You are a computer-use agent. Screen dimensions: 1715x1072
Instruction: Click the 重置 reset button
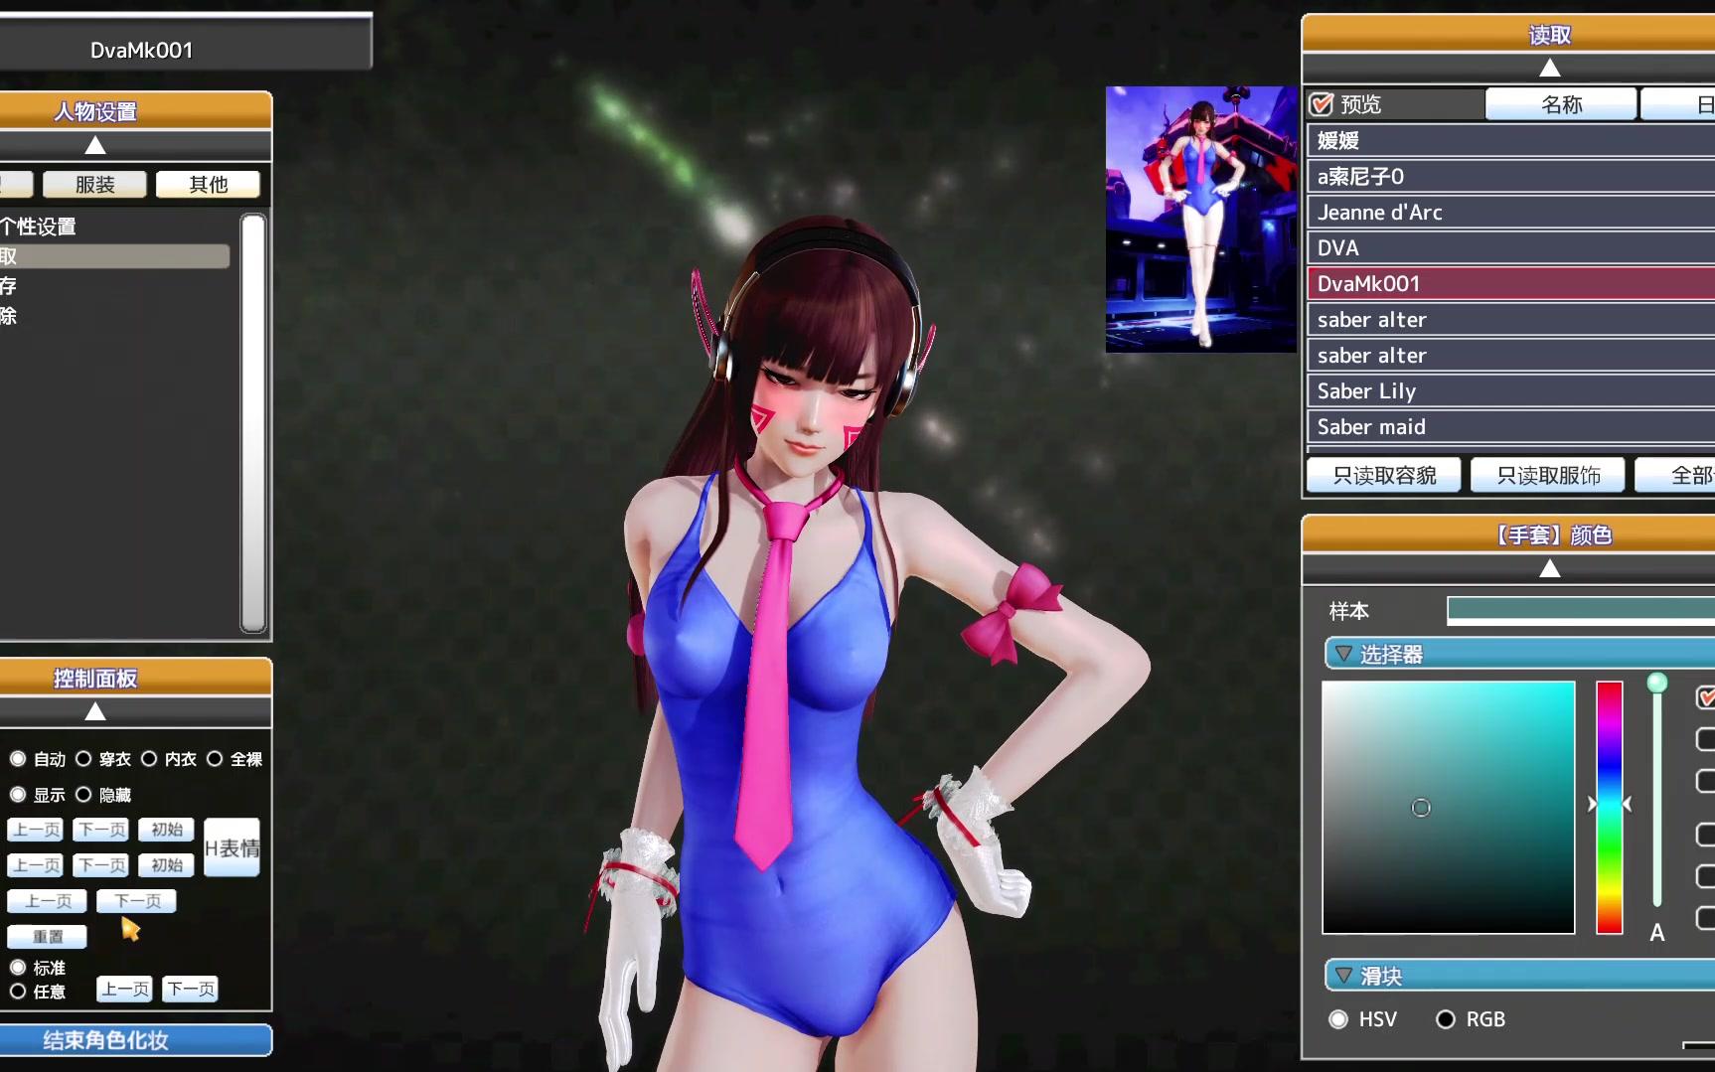47,937
